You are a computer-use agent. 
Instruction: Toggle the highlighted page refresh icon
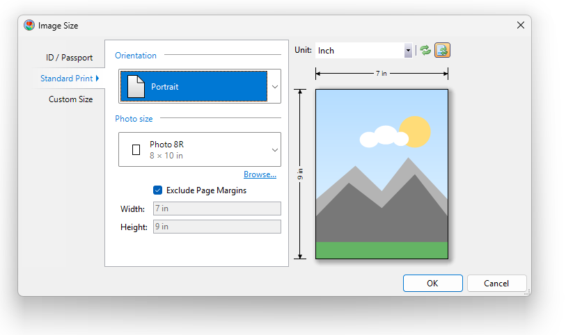point(442,51)
